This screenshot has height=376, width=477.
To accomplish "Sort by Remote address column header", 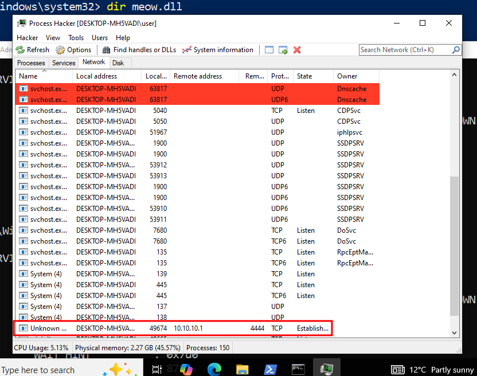I will coord(205,76).
